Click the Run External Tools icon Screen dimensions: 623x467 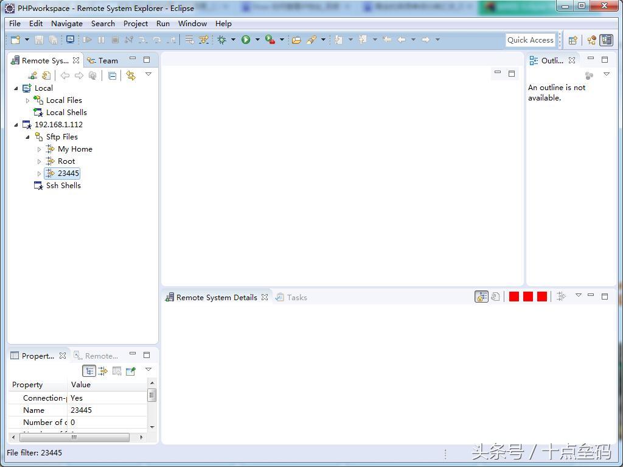tap(270, 40)
